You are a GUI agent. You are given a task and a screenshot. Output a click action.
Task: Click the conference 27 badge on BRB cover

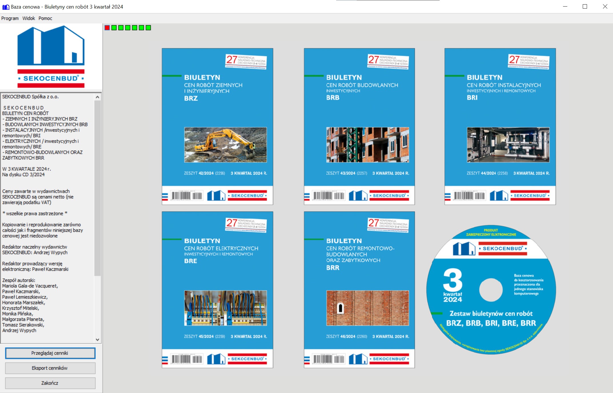coord(388,62)
